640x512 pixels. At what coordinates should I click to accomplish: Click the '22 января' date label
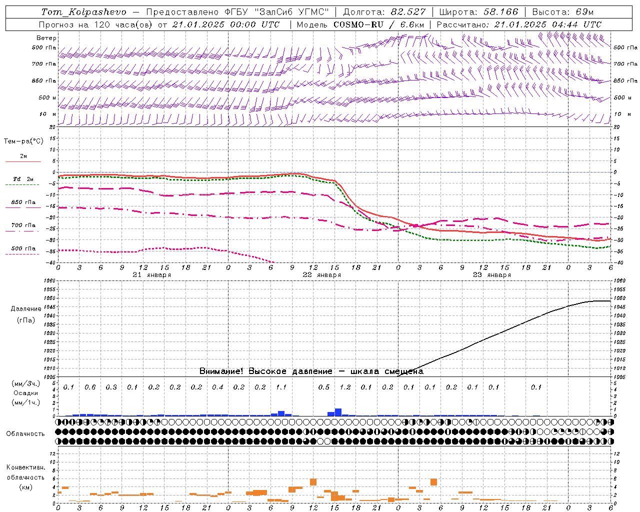tap(322, 275)
